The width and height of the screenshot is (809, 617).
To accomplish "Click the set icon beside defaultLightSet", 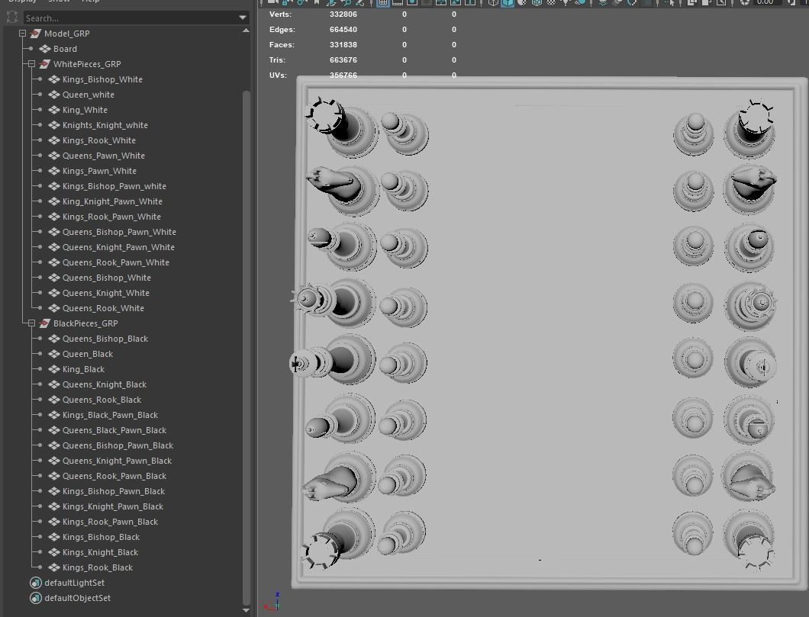I will pos(36,583).
